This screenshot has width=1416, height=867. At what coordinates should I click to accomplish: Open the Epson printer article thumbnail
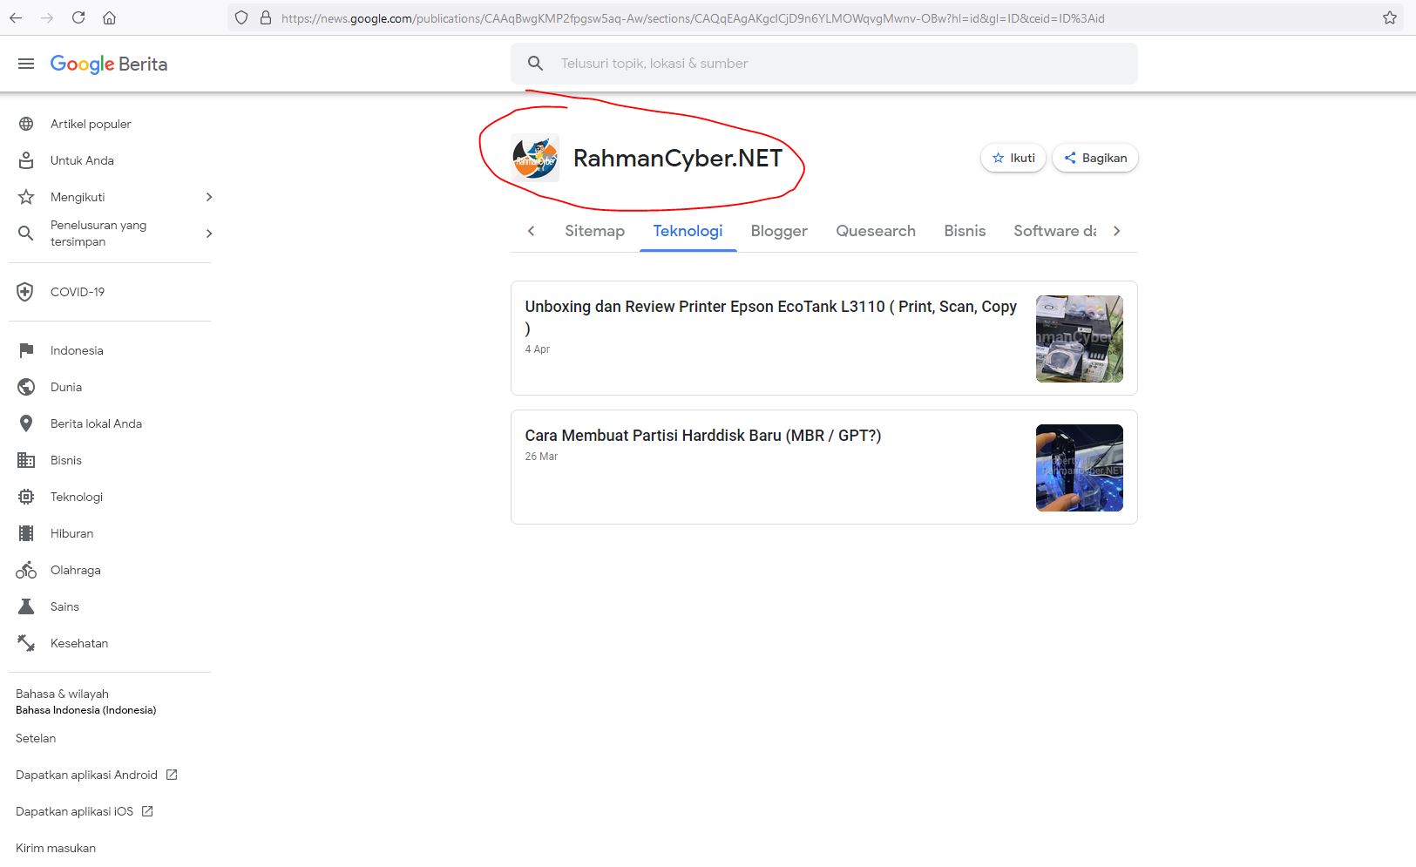(x=1079, y=339)
